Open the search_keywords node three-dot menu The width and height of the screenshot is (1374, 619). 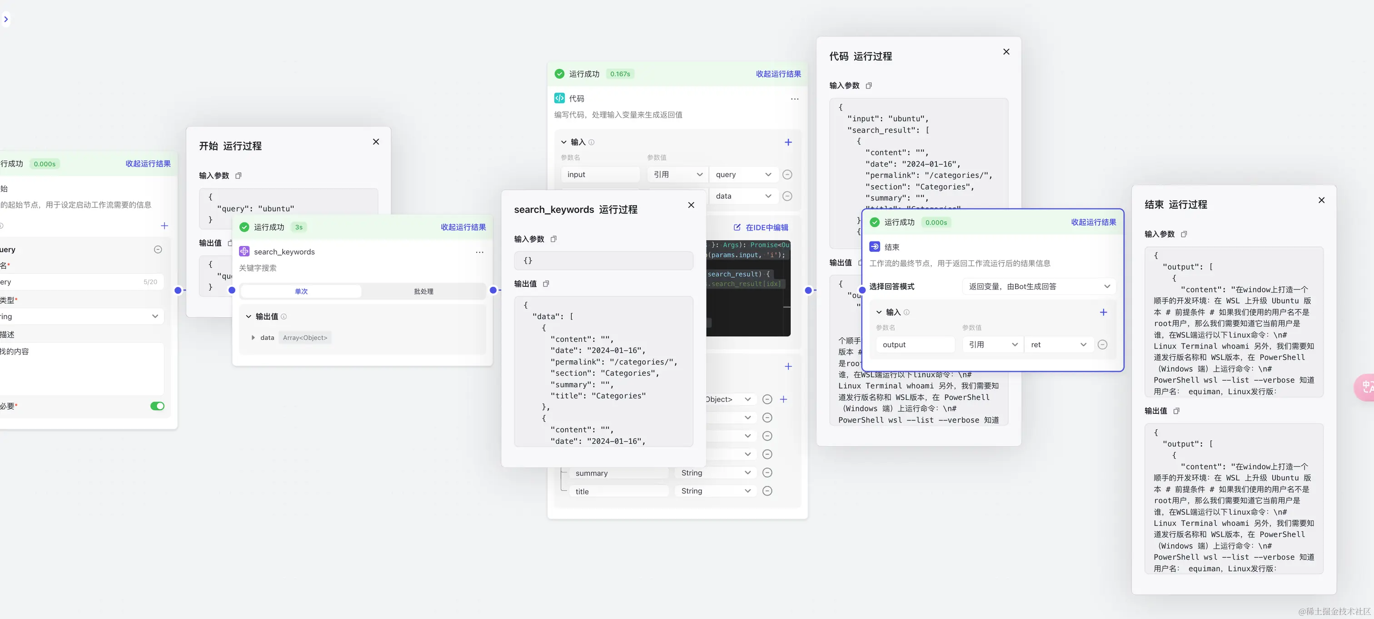click(479, 252)
